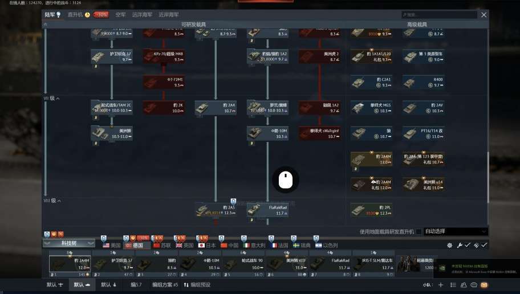The height and width of the screenshot is (294, 520).
Task: Open the 远洋海军 bluewater fleet tab
Action: (142, 15)
